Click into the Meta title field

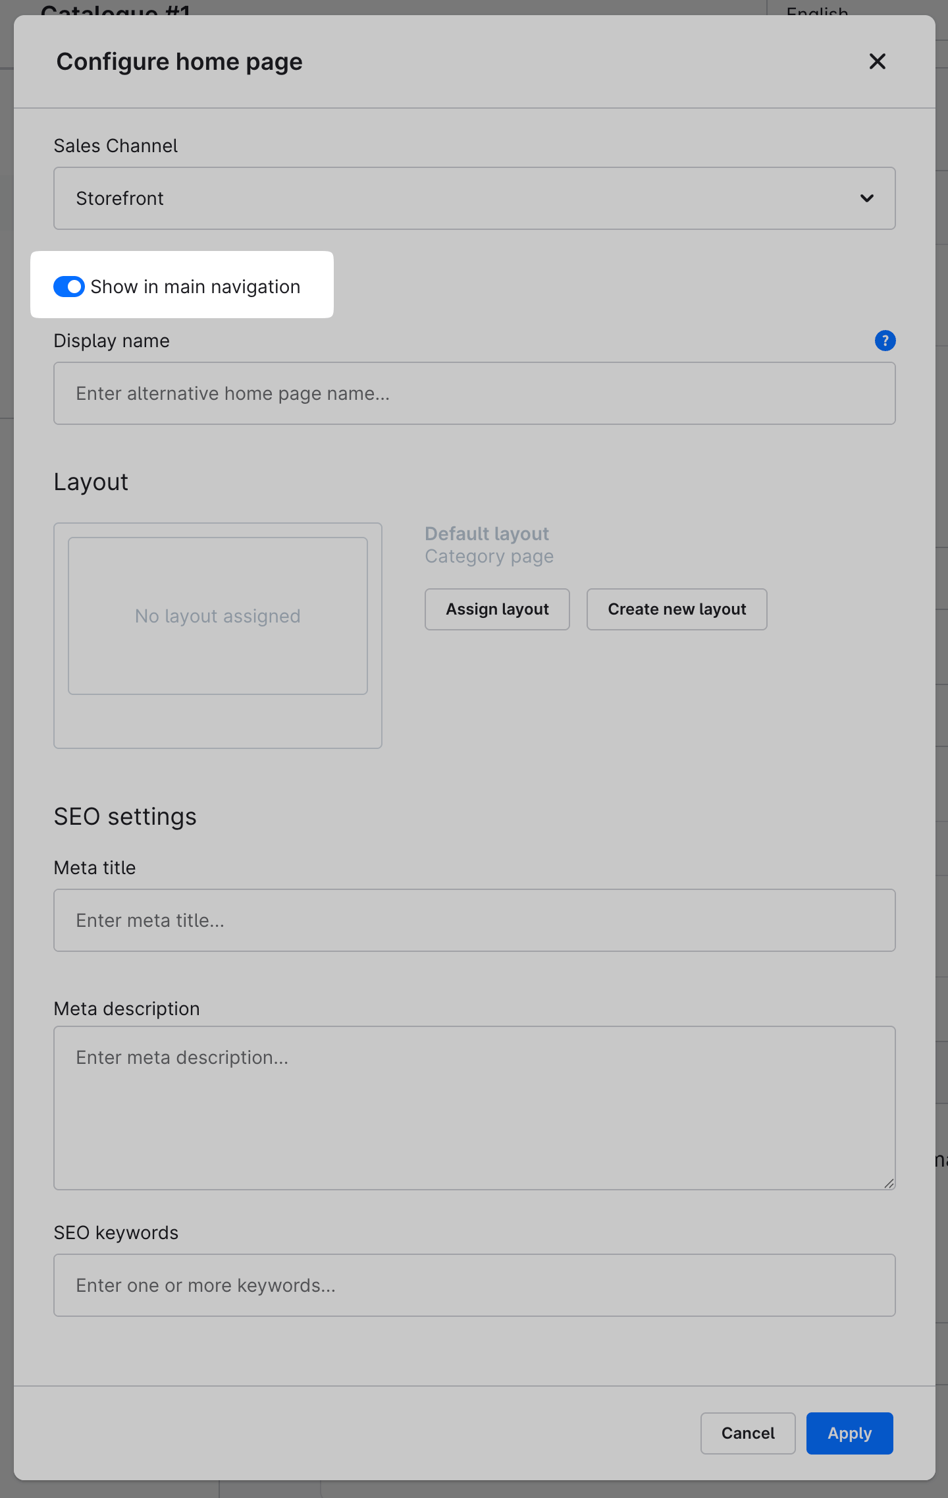click(474, 920)
